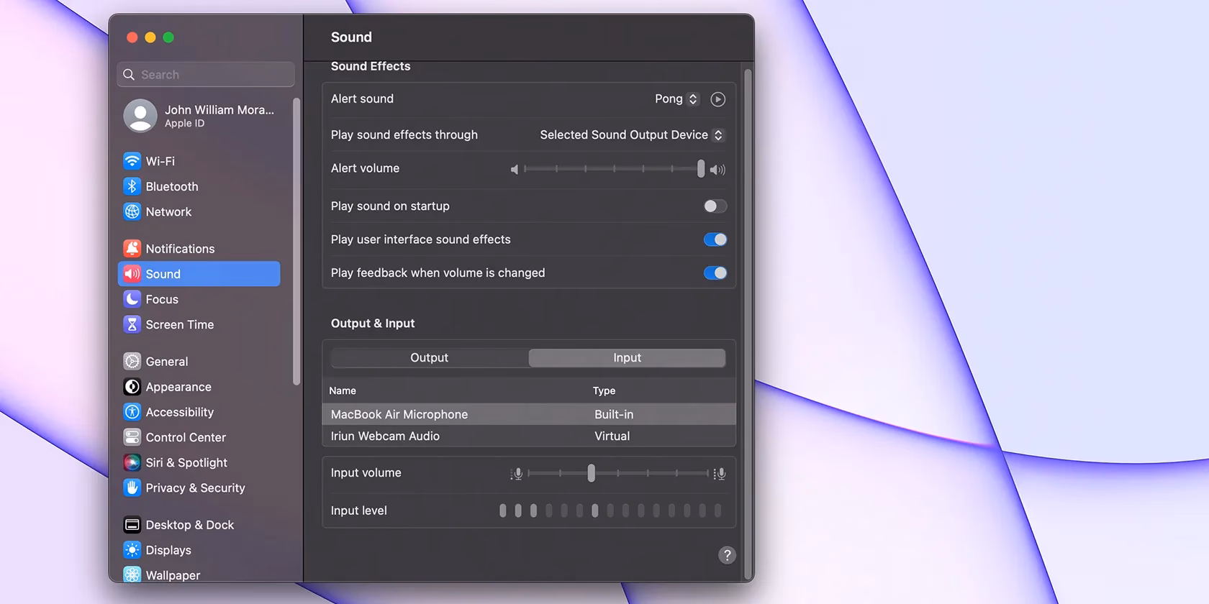Screen dimensions: 1209x604
Task: Open the Desktop & Dock icon
Action: 132,525
